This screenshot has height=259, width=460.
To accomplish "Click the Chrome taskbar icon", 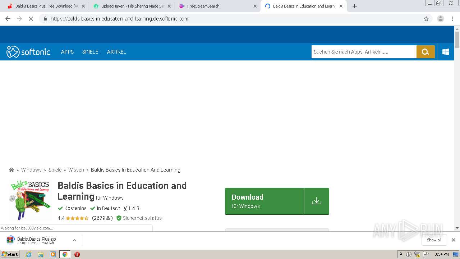I will 65,254.
